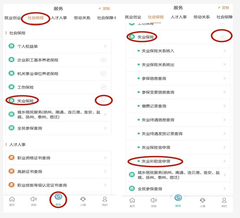Switch to 社会保险 tab in left screen
Image resolution: width=240 pixels, height=218 pixels.
coord(36,18)
